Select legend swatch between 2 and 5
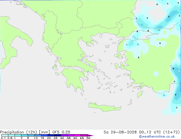 (25, 135)
